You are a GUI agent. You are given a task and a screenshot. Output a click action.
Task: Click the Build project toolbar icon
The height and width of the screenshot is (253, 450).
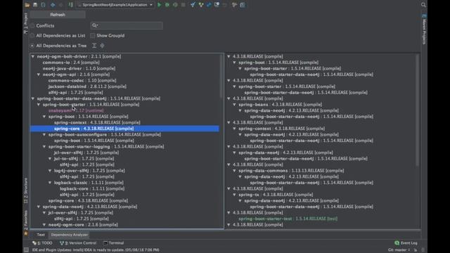[x=70, y=5]
